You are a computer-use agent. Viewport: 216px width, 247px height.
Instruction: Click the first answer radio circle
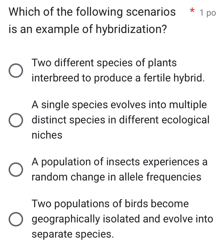click(15, 70)
